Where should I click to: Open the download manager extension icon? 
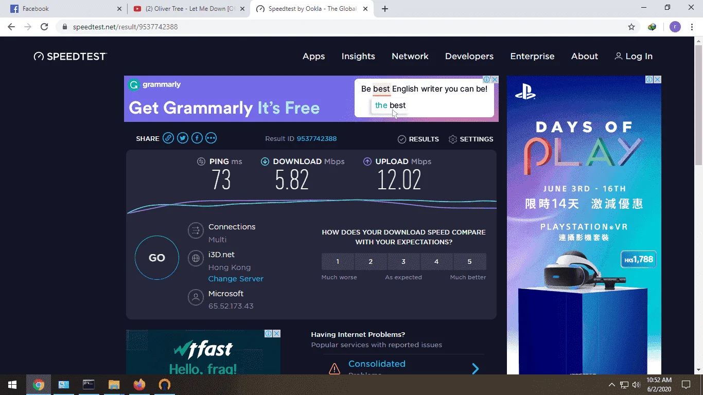652,27
